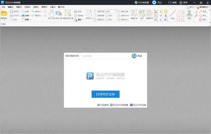Click the Scan (扫描) scanner icon
The image size is (211, 134).
23,16
